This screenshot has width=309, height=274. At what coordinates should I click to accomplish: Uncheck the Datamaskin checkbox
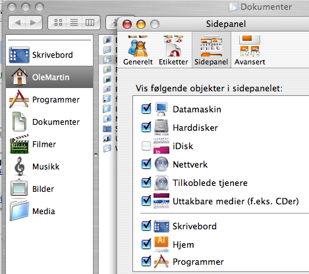[x=146, y=109]
